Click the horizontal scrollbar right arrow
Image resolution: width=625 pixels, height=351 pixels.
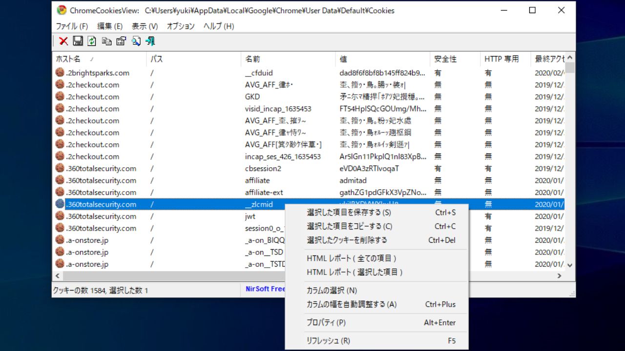560,275
